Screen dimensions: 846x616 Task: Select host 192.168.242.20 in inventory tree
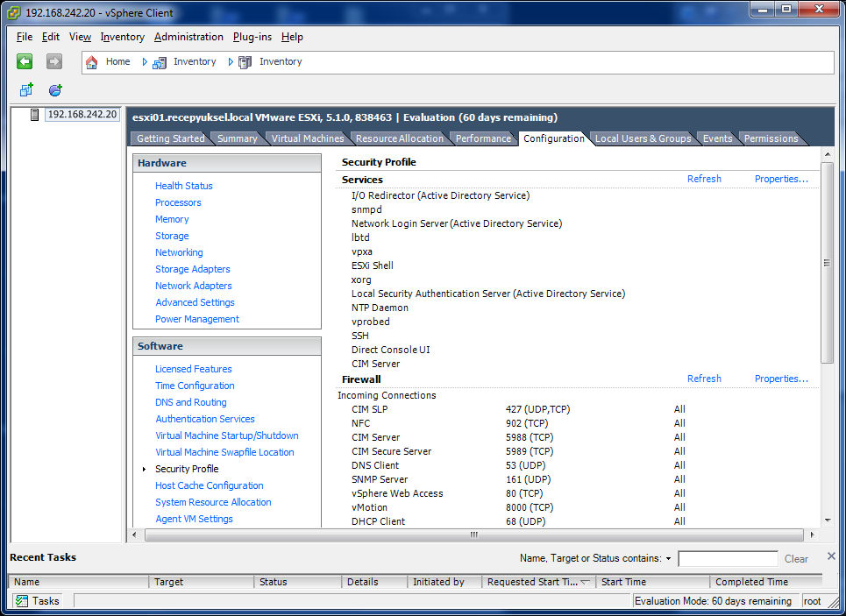pos(82,115)
